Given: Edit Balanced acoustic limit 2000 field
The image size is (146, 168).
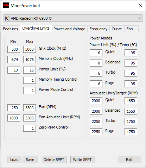Looking at the screenshot, I should click(x=96, y=111).
